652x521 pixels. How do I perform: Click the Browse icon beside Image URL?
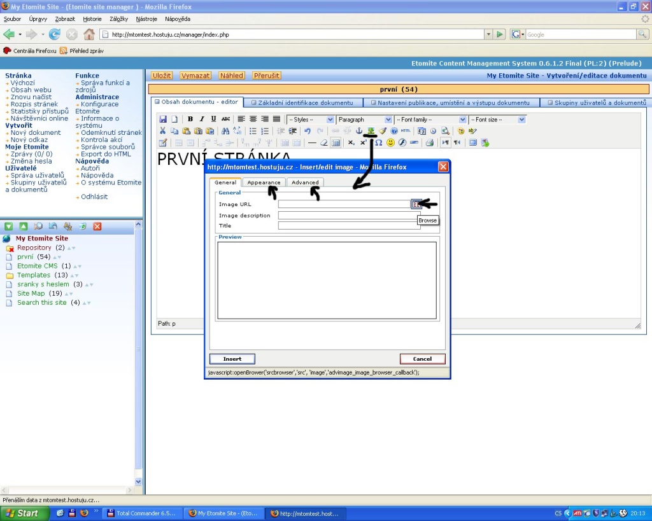point(416,204)
